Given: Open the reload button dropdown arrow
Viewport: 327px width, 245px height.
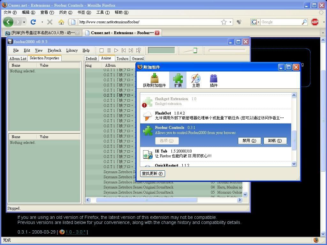Looking at the screenshot, I should click(x=42, y=22).
